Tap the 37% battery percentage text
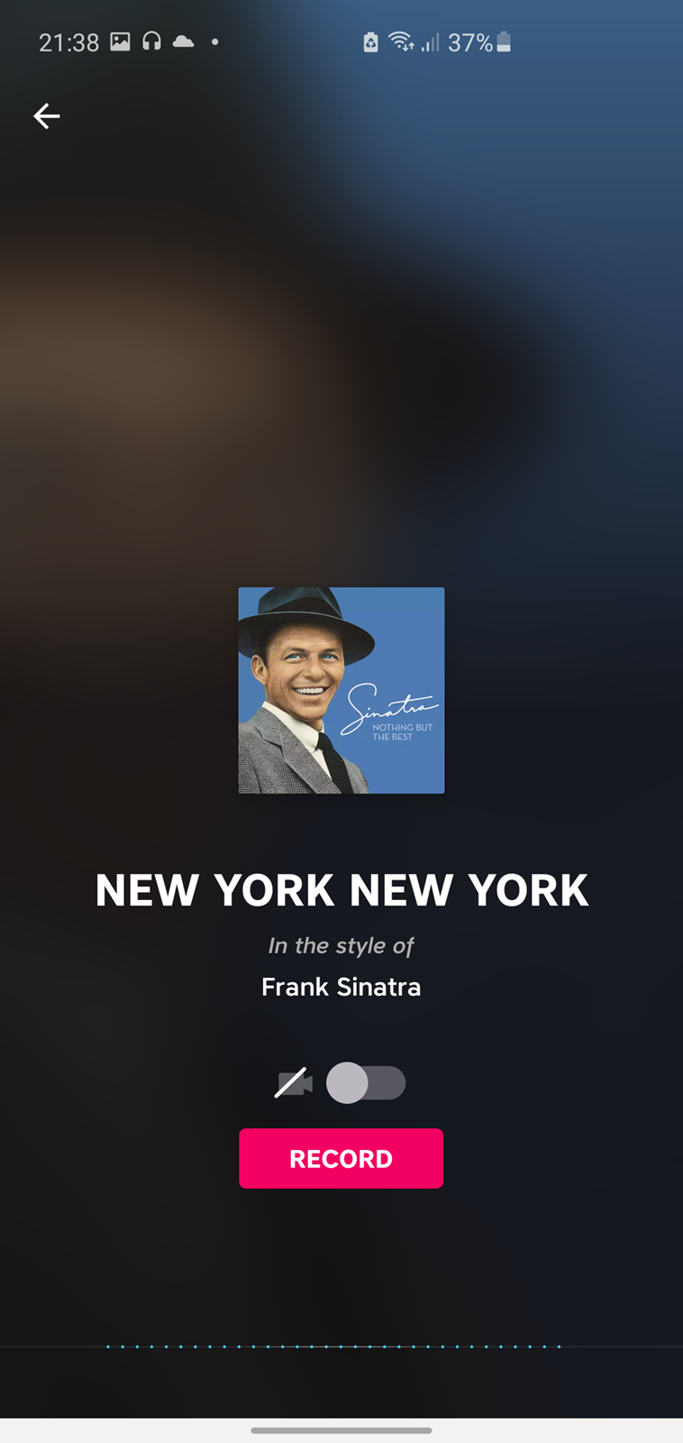 coord(470,42)
